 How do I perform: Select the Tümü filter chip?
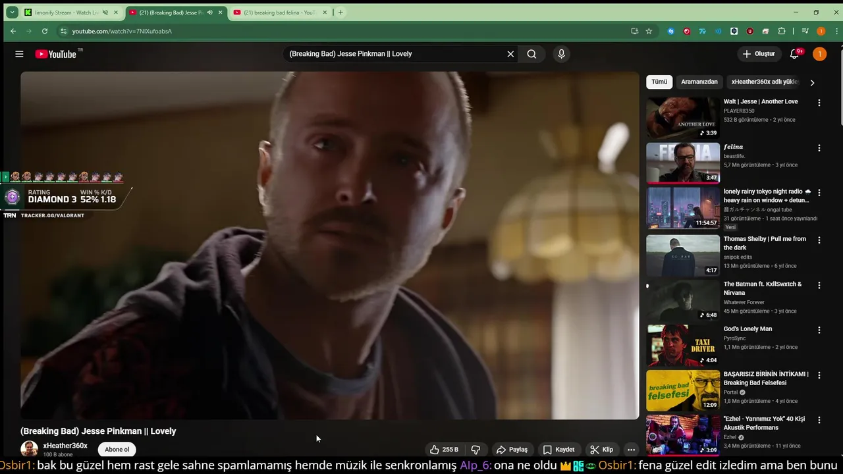click(x=659, y=82)
